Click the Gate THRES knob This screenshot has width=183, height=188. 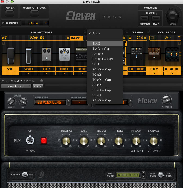click(x=12, y=101)
